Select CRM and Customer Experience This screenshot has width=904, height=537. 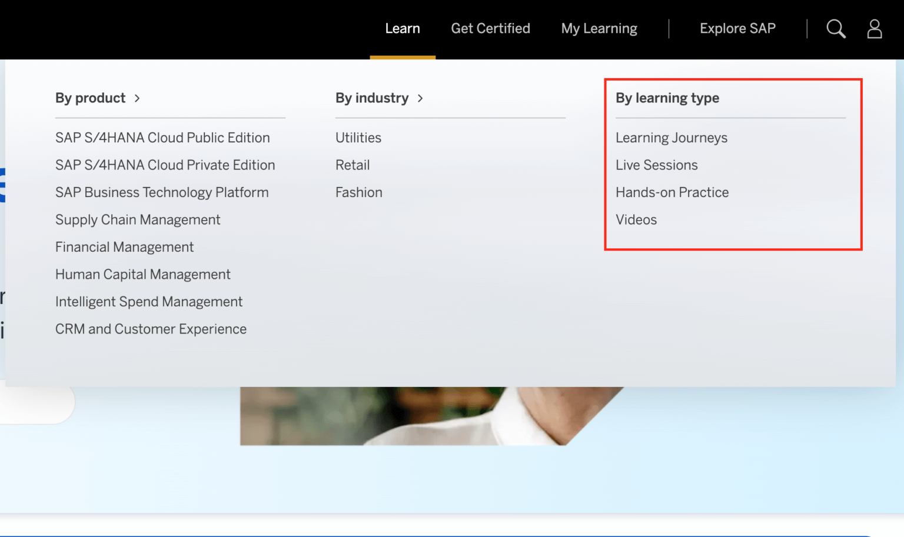click(151, 329)
